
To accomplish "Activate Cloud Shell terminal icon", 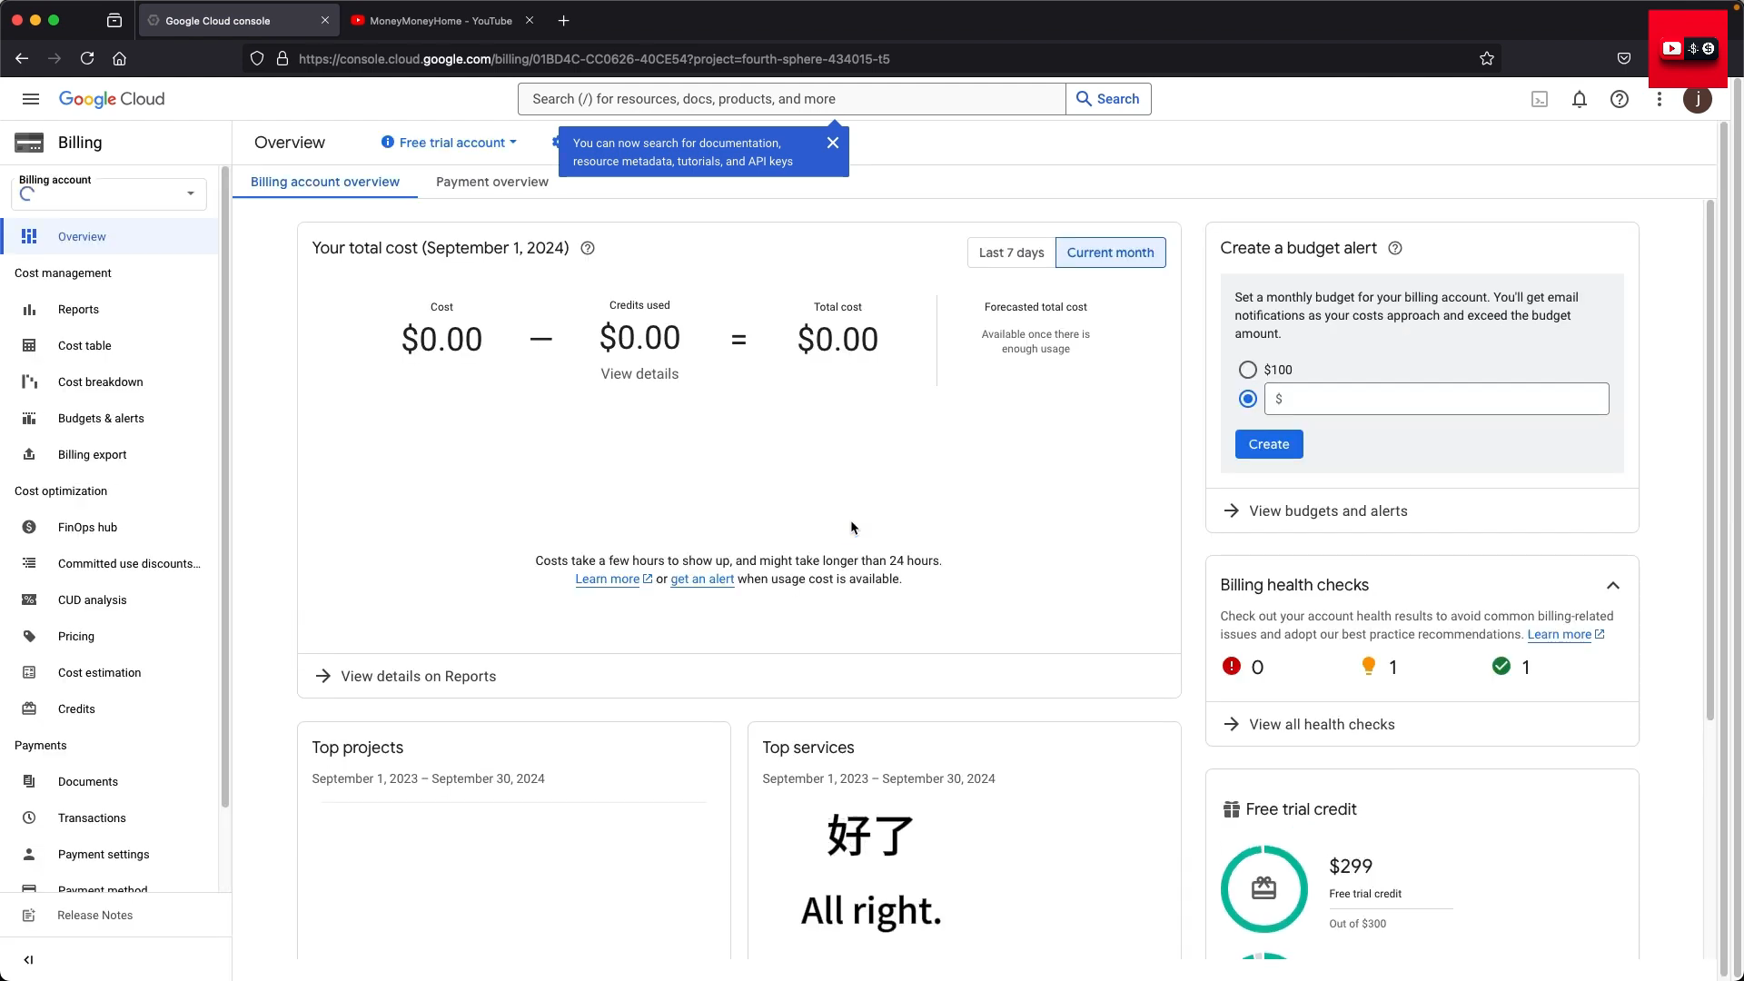I will [1540, 100].
